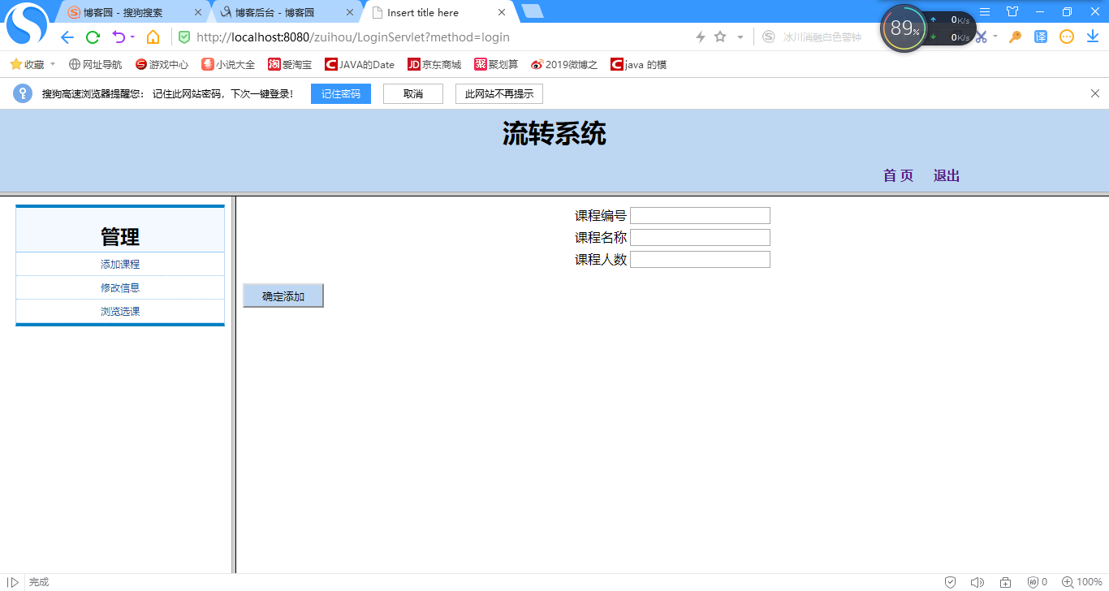Image resolution: width=1109 pixels, height=591 pixels.
Task: Click the 课程人数 input field
Action: [x=700, y=260]
